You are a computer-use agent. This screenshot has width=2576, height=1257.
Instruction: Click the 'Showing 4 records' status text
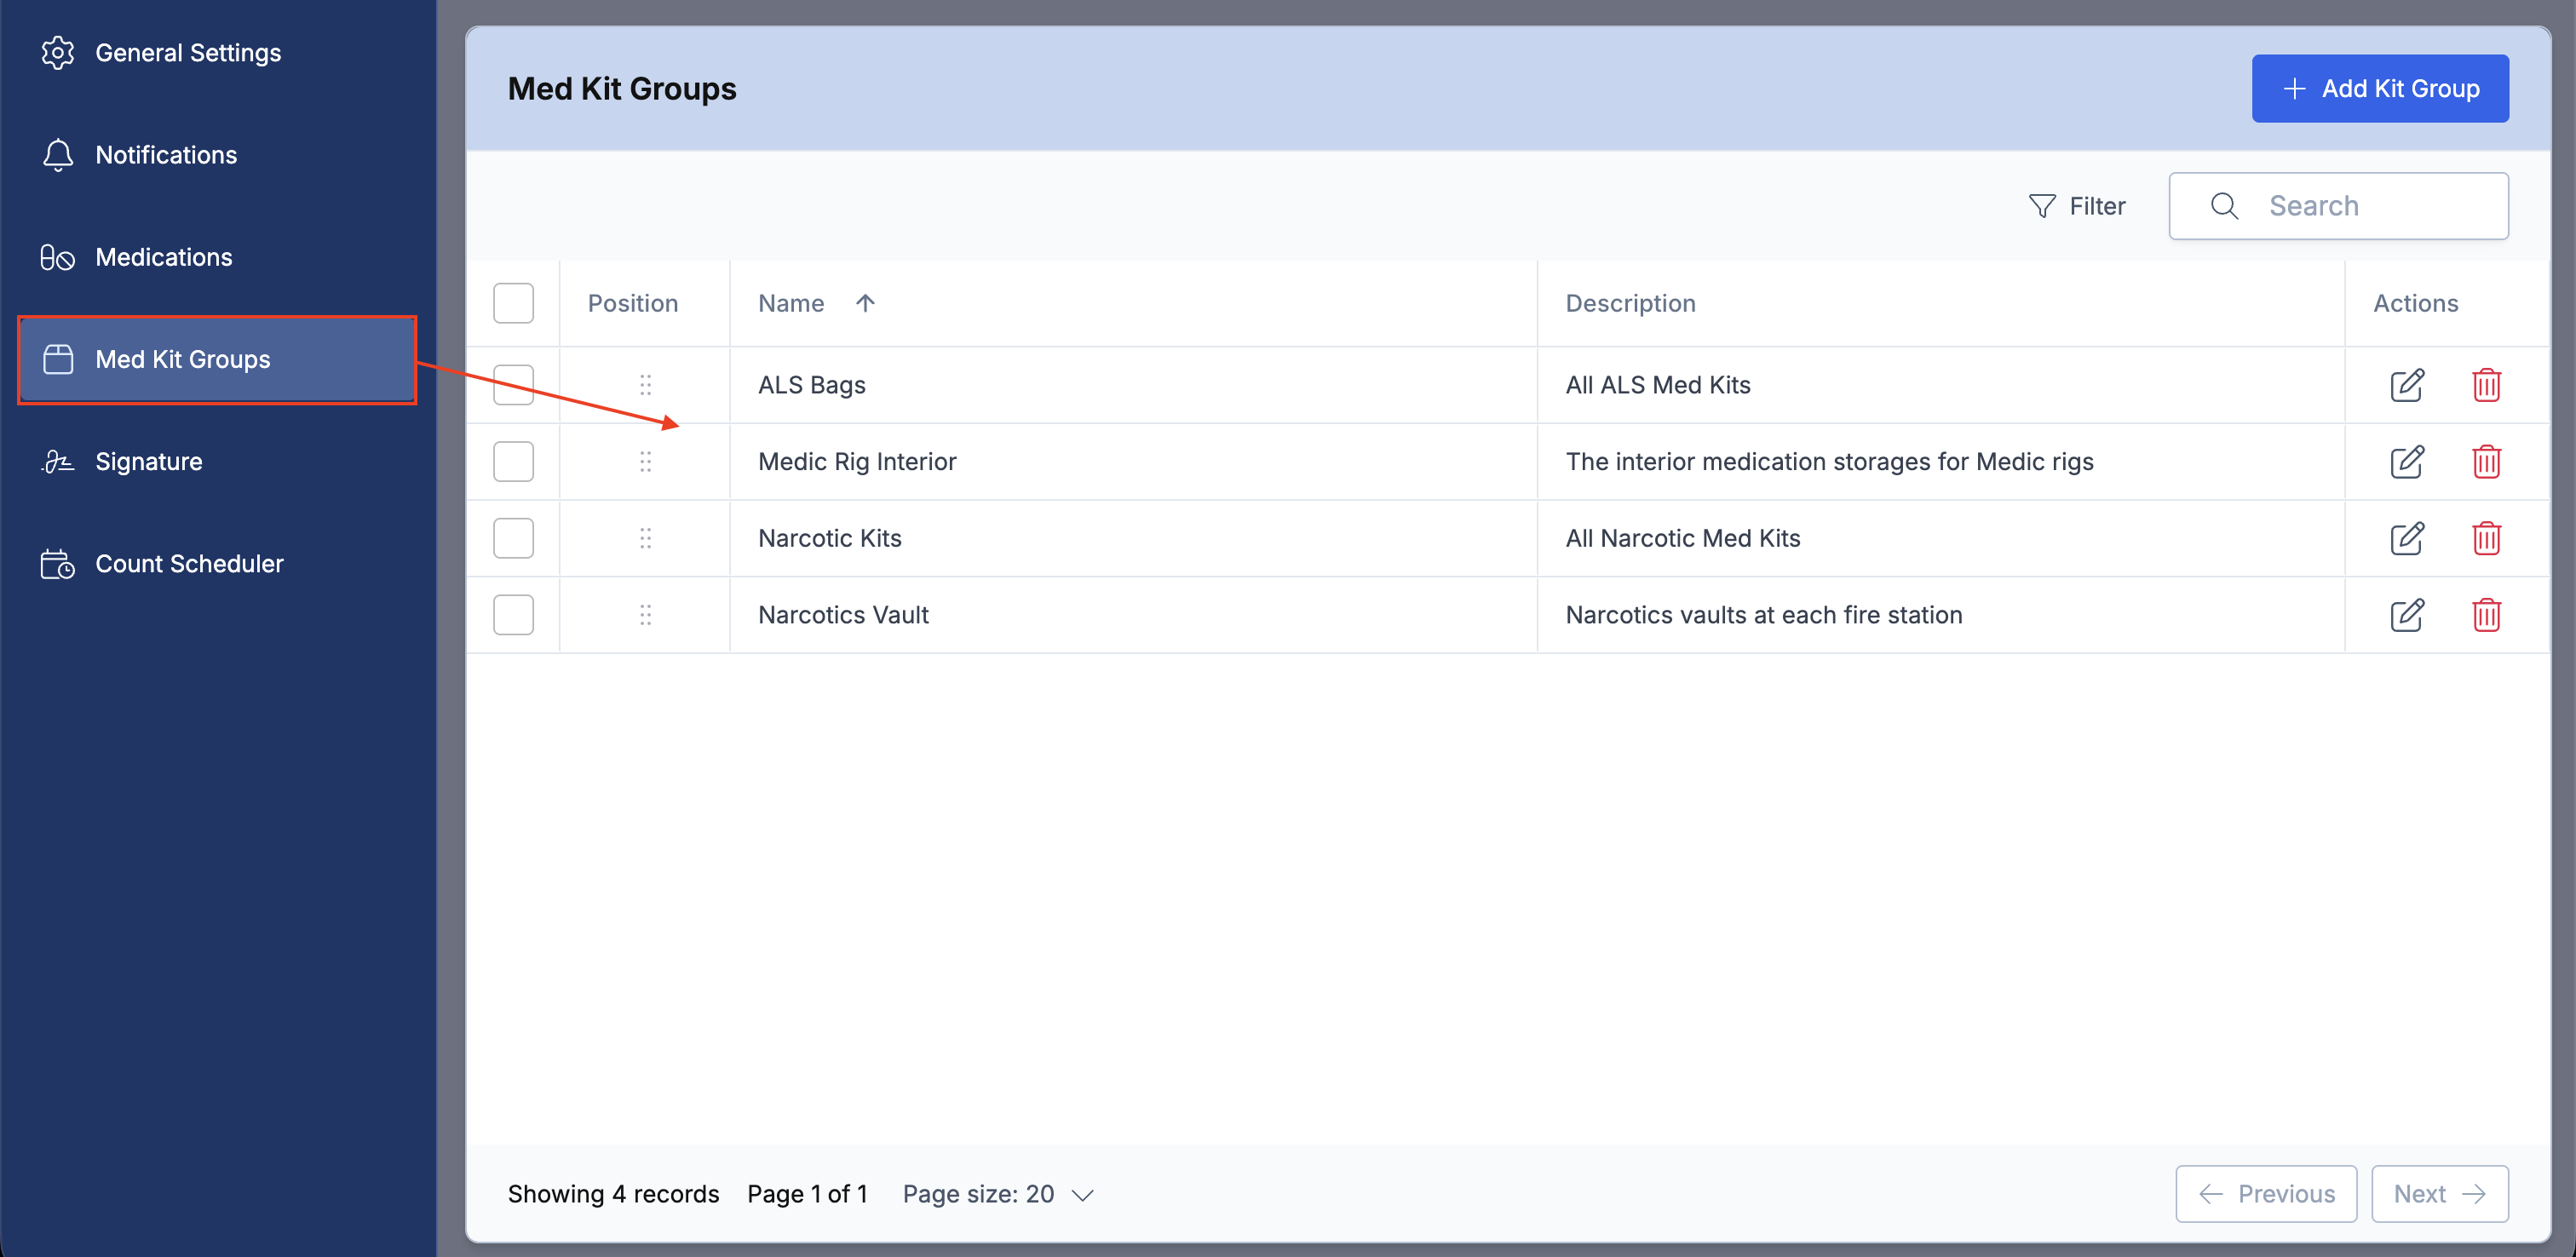click(613, 1194)
